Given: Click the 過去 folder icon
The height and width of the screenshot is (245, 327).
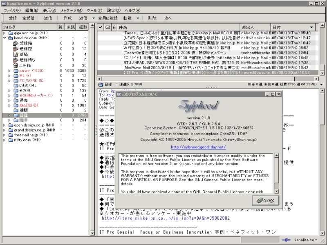Looking at the screenshot, I should pyautogui.click(x=16, y=100).
